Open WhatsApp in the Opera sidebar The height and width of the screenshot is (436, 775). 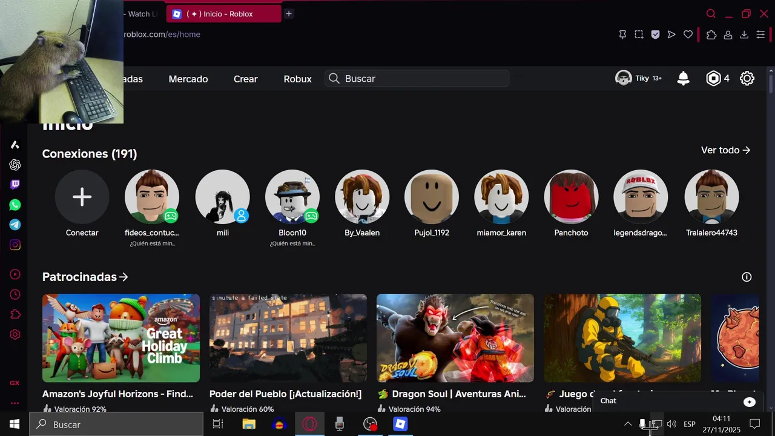coord(15,205)
